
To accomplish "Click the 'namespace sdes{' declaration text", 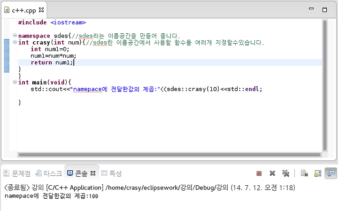I will click(45, 36).
